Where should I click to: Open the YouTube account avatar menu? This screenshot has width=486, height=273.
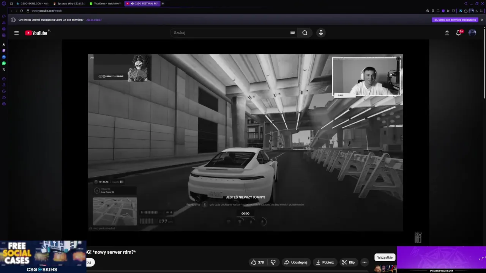(x=472, y=33)
